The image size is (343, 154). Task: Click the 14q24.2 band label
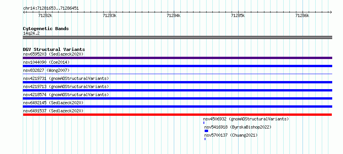(31, 34)
